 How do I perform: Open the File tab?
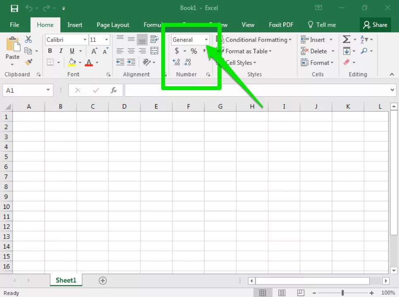point(14,25)
